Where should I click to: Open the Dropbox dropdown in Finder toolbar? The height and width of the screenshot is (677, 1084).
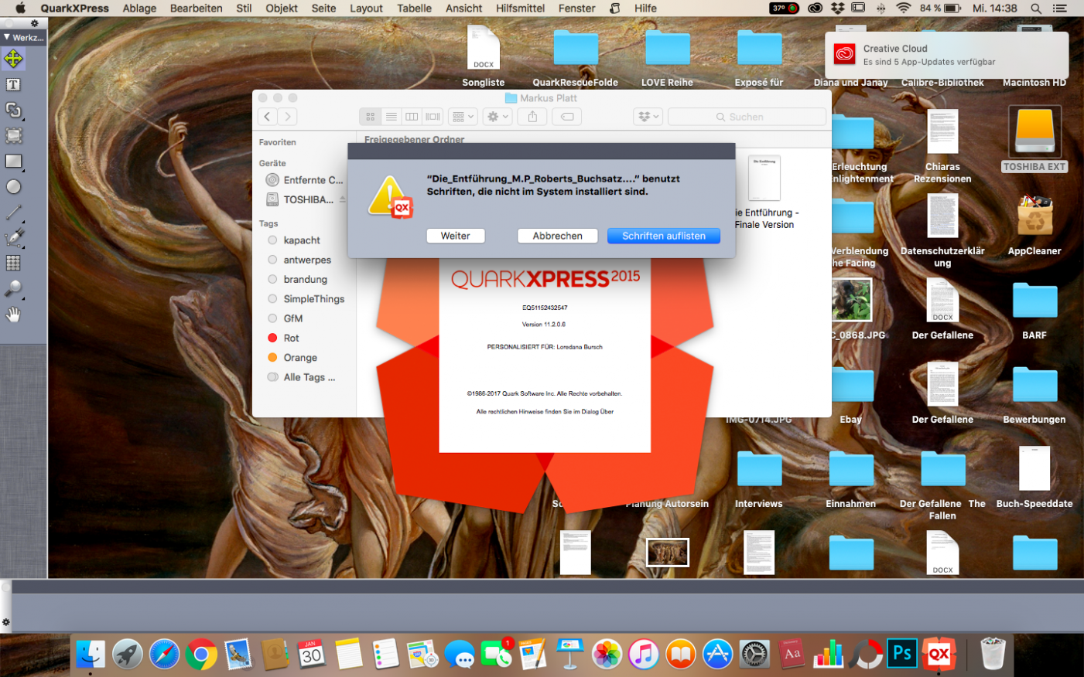click(x=648, y=117)
